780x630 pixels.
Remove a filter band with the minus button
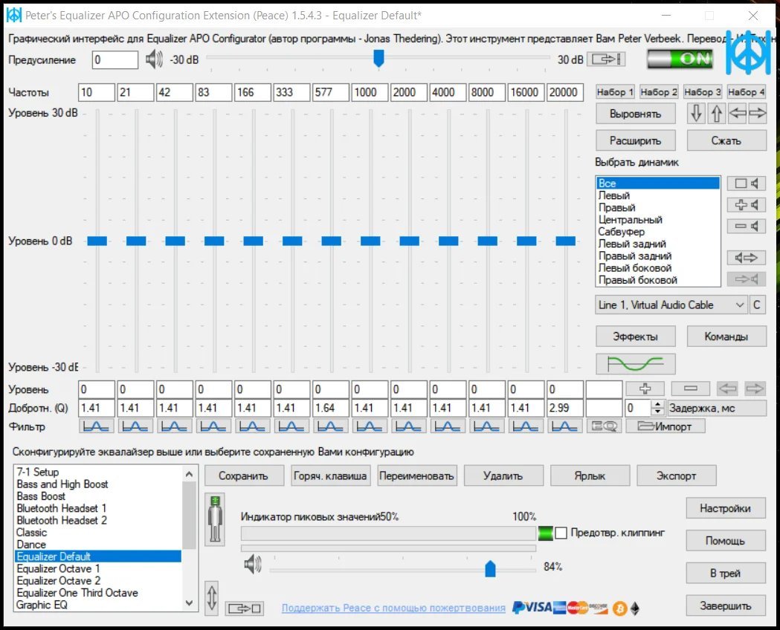pos(691,389)
